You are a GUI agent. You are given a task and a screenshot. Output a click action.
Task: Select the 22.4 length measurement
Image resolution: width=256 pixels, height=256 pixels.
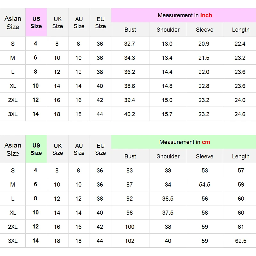[x=240, y=44]
